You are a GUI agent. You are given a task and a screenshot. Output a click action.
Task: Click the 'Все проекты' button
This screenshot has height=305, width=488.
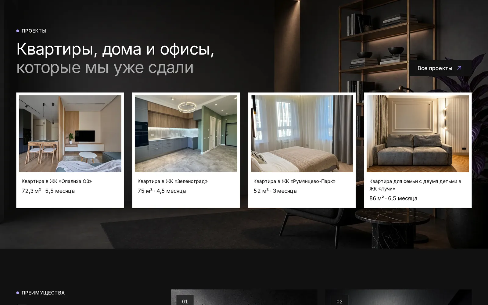[440, 68]
